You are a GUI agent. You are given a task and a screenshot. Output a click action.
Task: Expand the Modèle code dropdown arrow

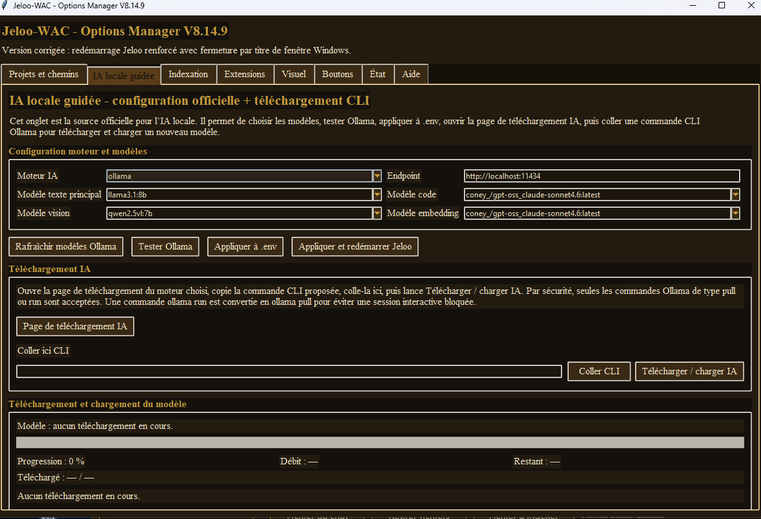(x=736, y=194)
